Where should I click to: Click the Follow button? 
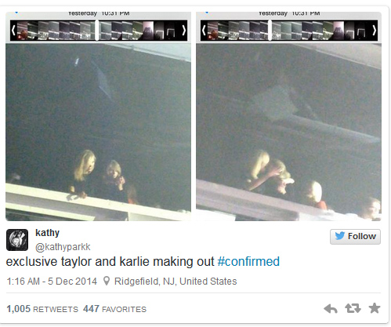coord(355,237)
